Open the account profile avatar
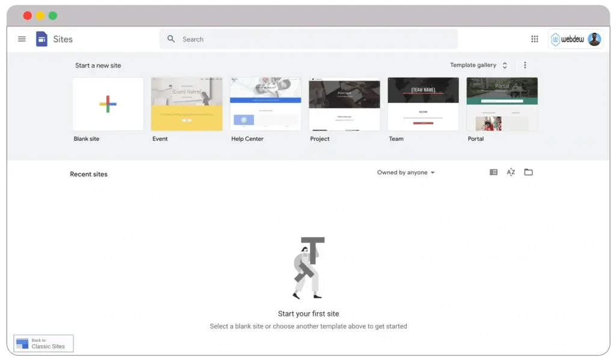 point(594,40)
